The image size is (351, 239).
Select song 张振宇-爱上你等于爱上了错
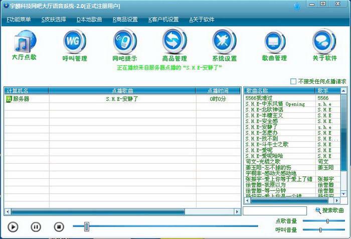pyautogui.click(x=292, y=179)
